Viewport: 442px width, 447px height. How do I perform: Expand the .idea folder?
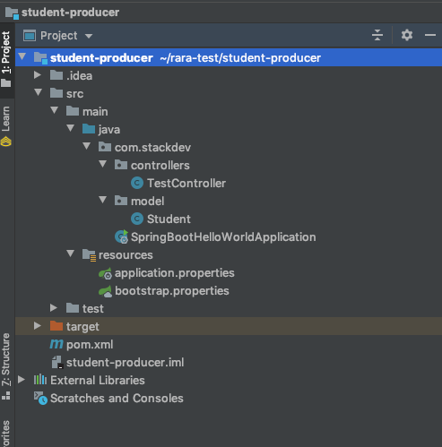pyautogui.click(x=38, y=75)
